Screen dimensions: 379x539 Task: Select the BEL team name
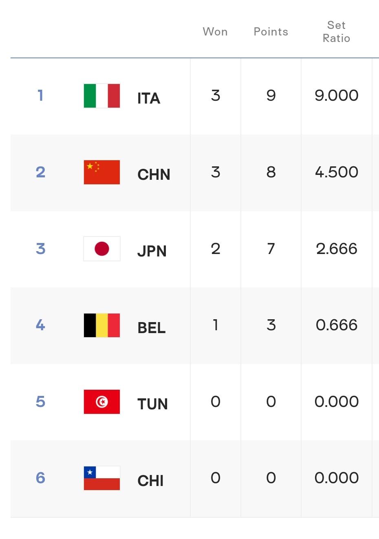coord(152,328)
